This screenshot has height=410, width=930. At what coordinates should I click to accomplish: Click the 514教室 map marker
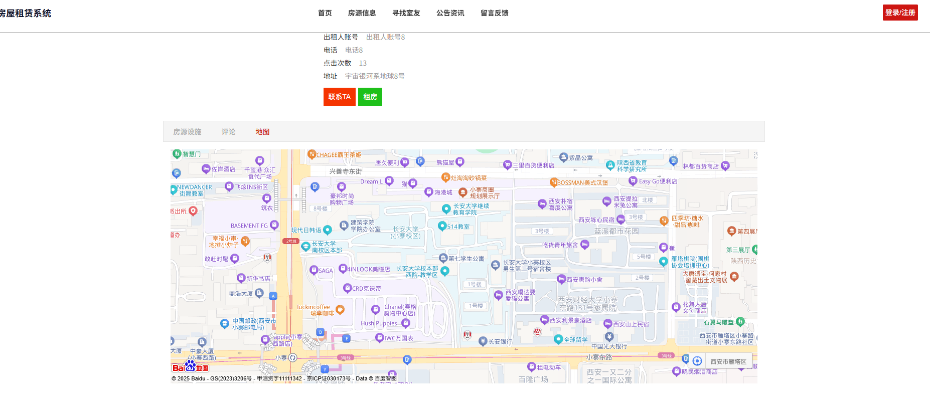(442, 226)
